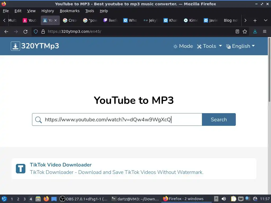Open the History menu

(x=48, y=11)
